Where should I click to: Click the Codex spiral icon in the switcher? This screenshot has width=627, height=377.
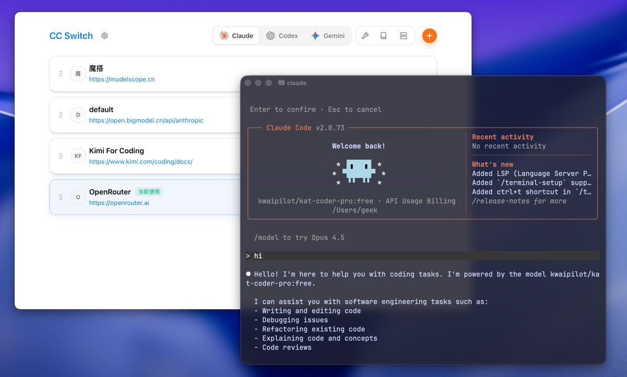pyautogui.click(x=271, y=36)
